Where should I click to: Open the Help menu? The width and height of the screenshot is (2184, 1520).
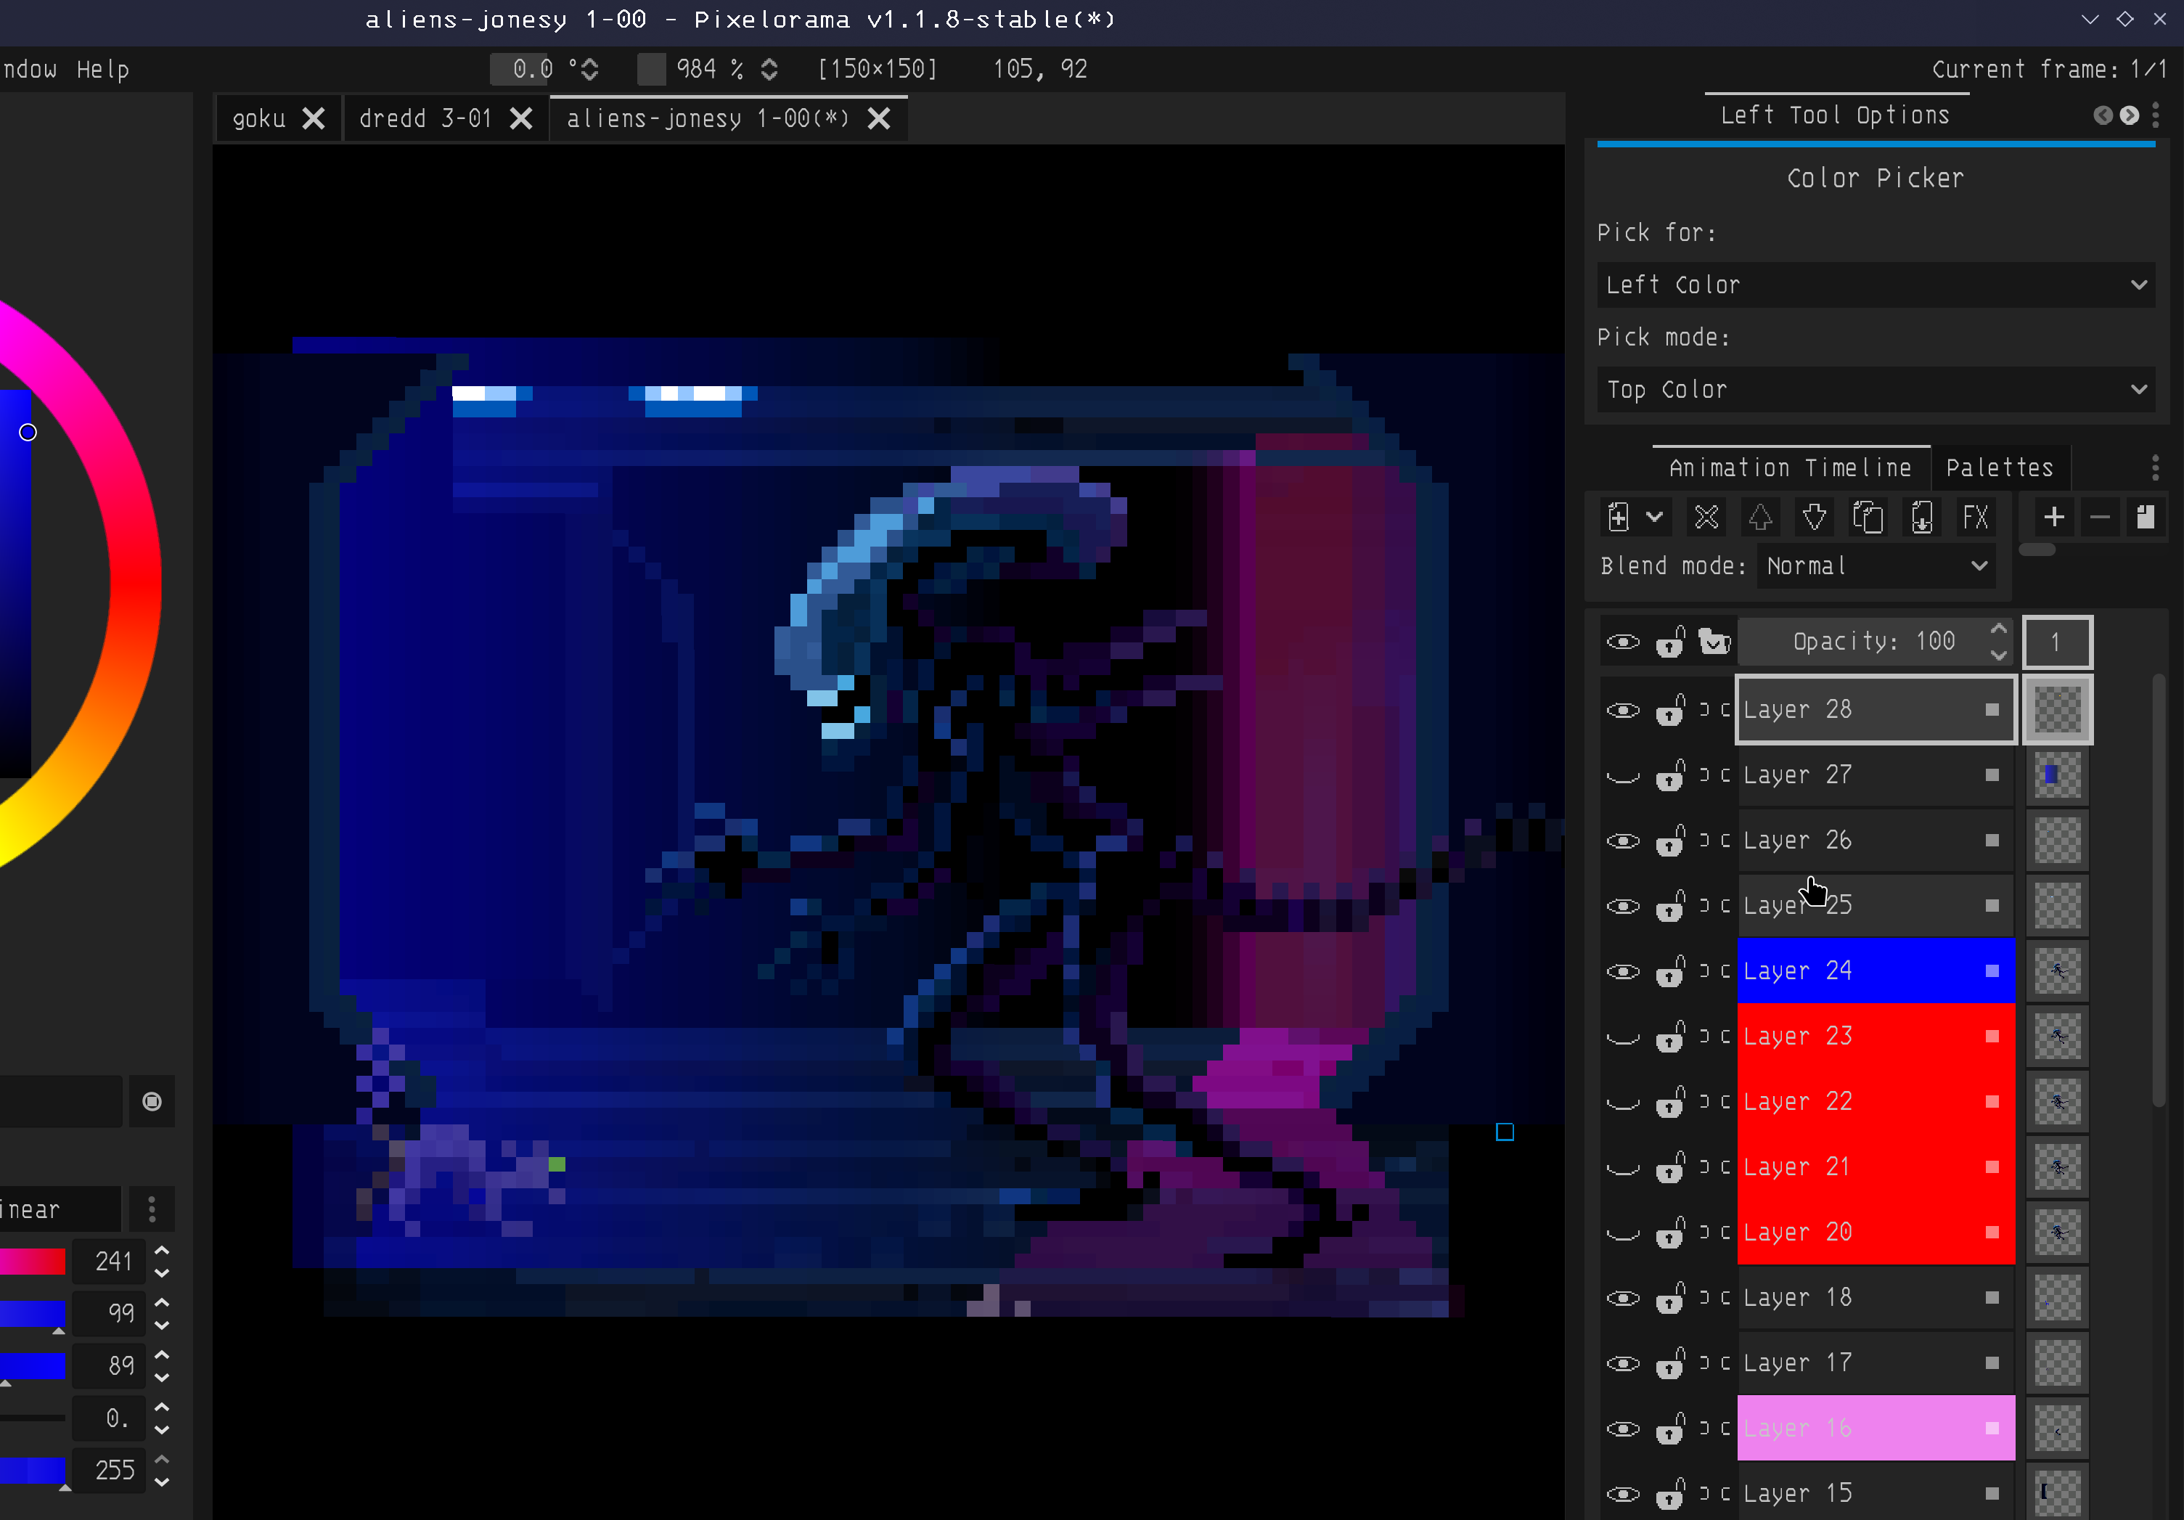coord(103,70)
